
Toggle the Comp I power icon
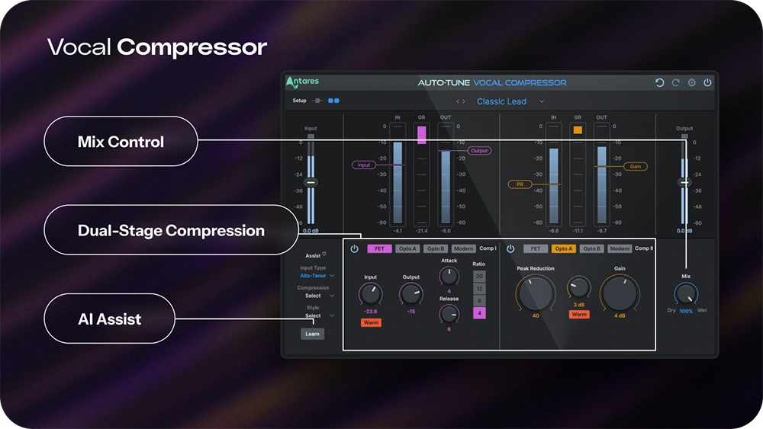coord(354,248)
